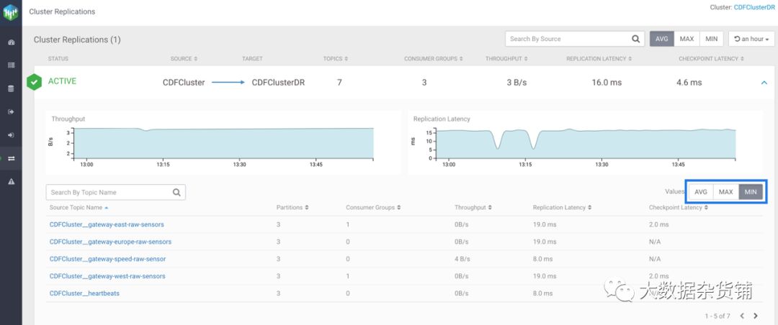Viewport: 778px width, 325px height.
Task: Switch topic Values to AVG
Action: [701, 192]
